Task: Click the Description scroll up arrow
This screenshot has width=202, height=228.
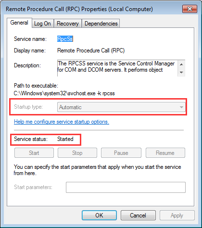Action: (x=181, y=64)
